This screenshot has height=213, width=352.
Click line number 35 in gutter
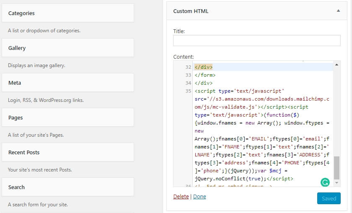188,91
